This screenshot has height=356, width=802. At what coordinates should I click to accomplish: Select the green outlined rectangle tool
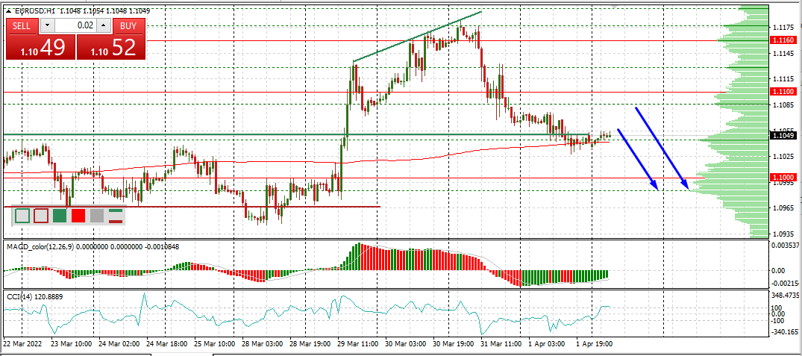tap(22, 216)
